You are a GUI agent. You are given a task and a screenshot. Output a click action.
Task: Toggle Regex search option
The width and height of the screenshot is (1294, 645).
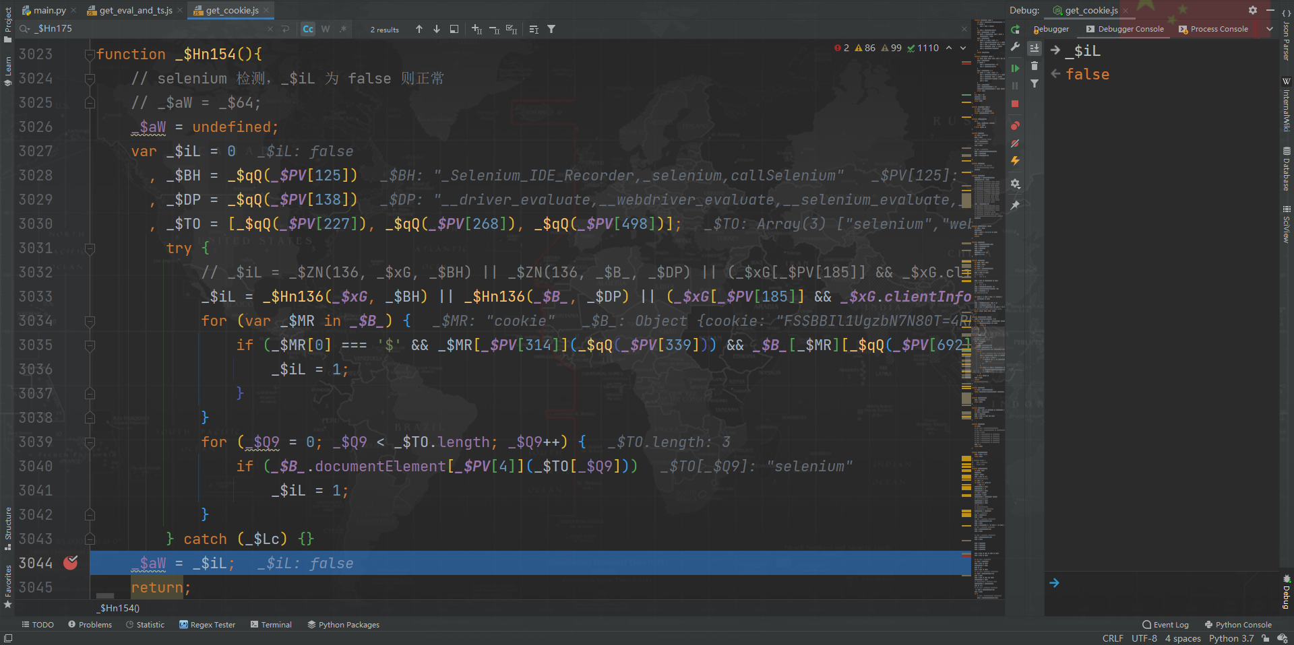pos(343,29)
